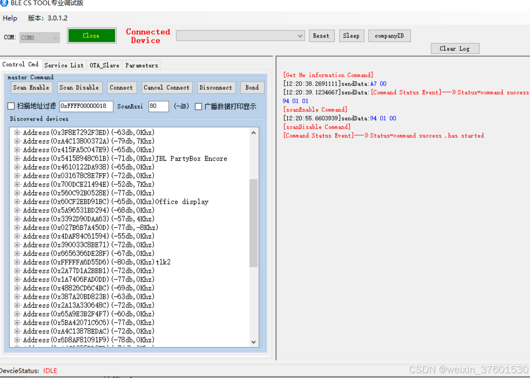
Task: Open the Connected Device dropdown
Action: 241,36
